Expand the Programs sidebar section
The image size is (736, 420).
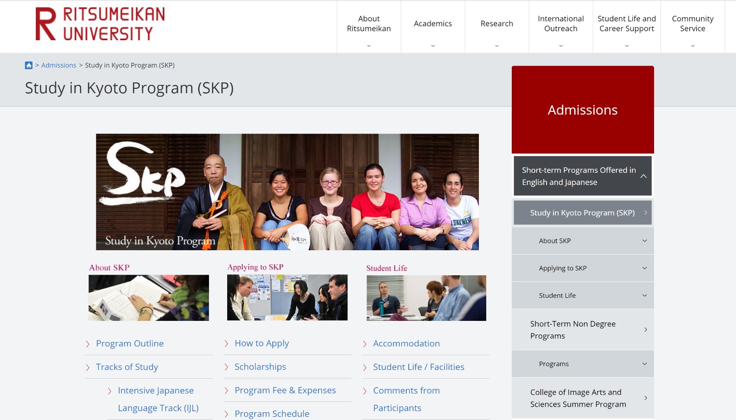583,364
